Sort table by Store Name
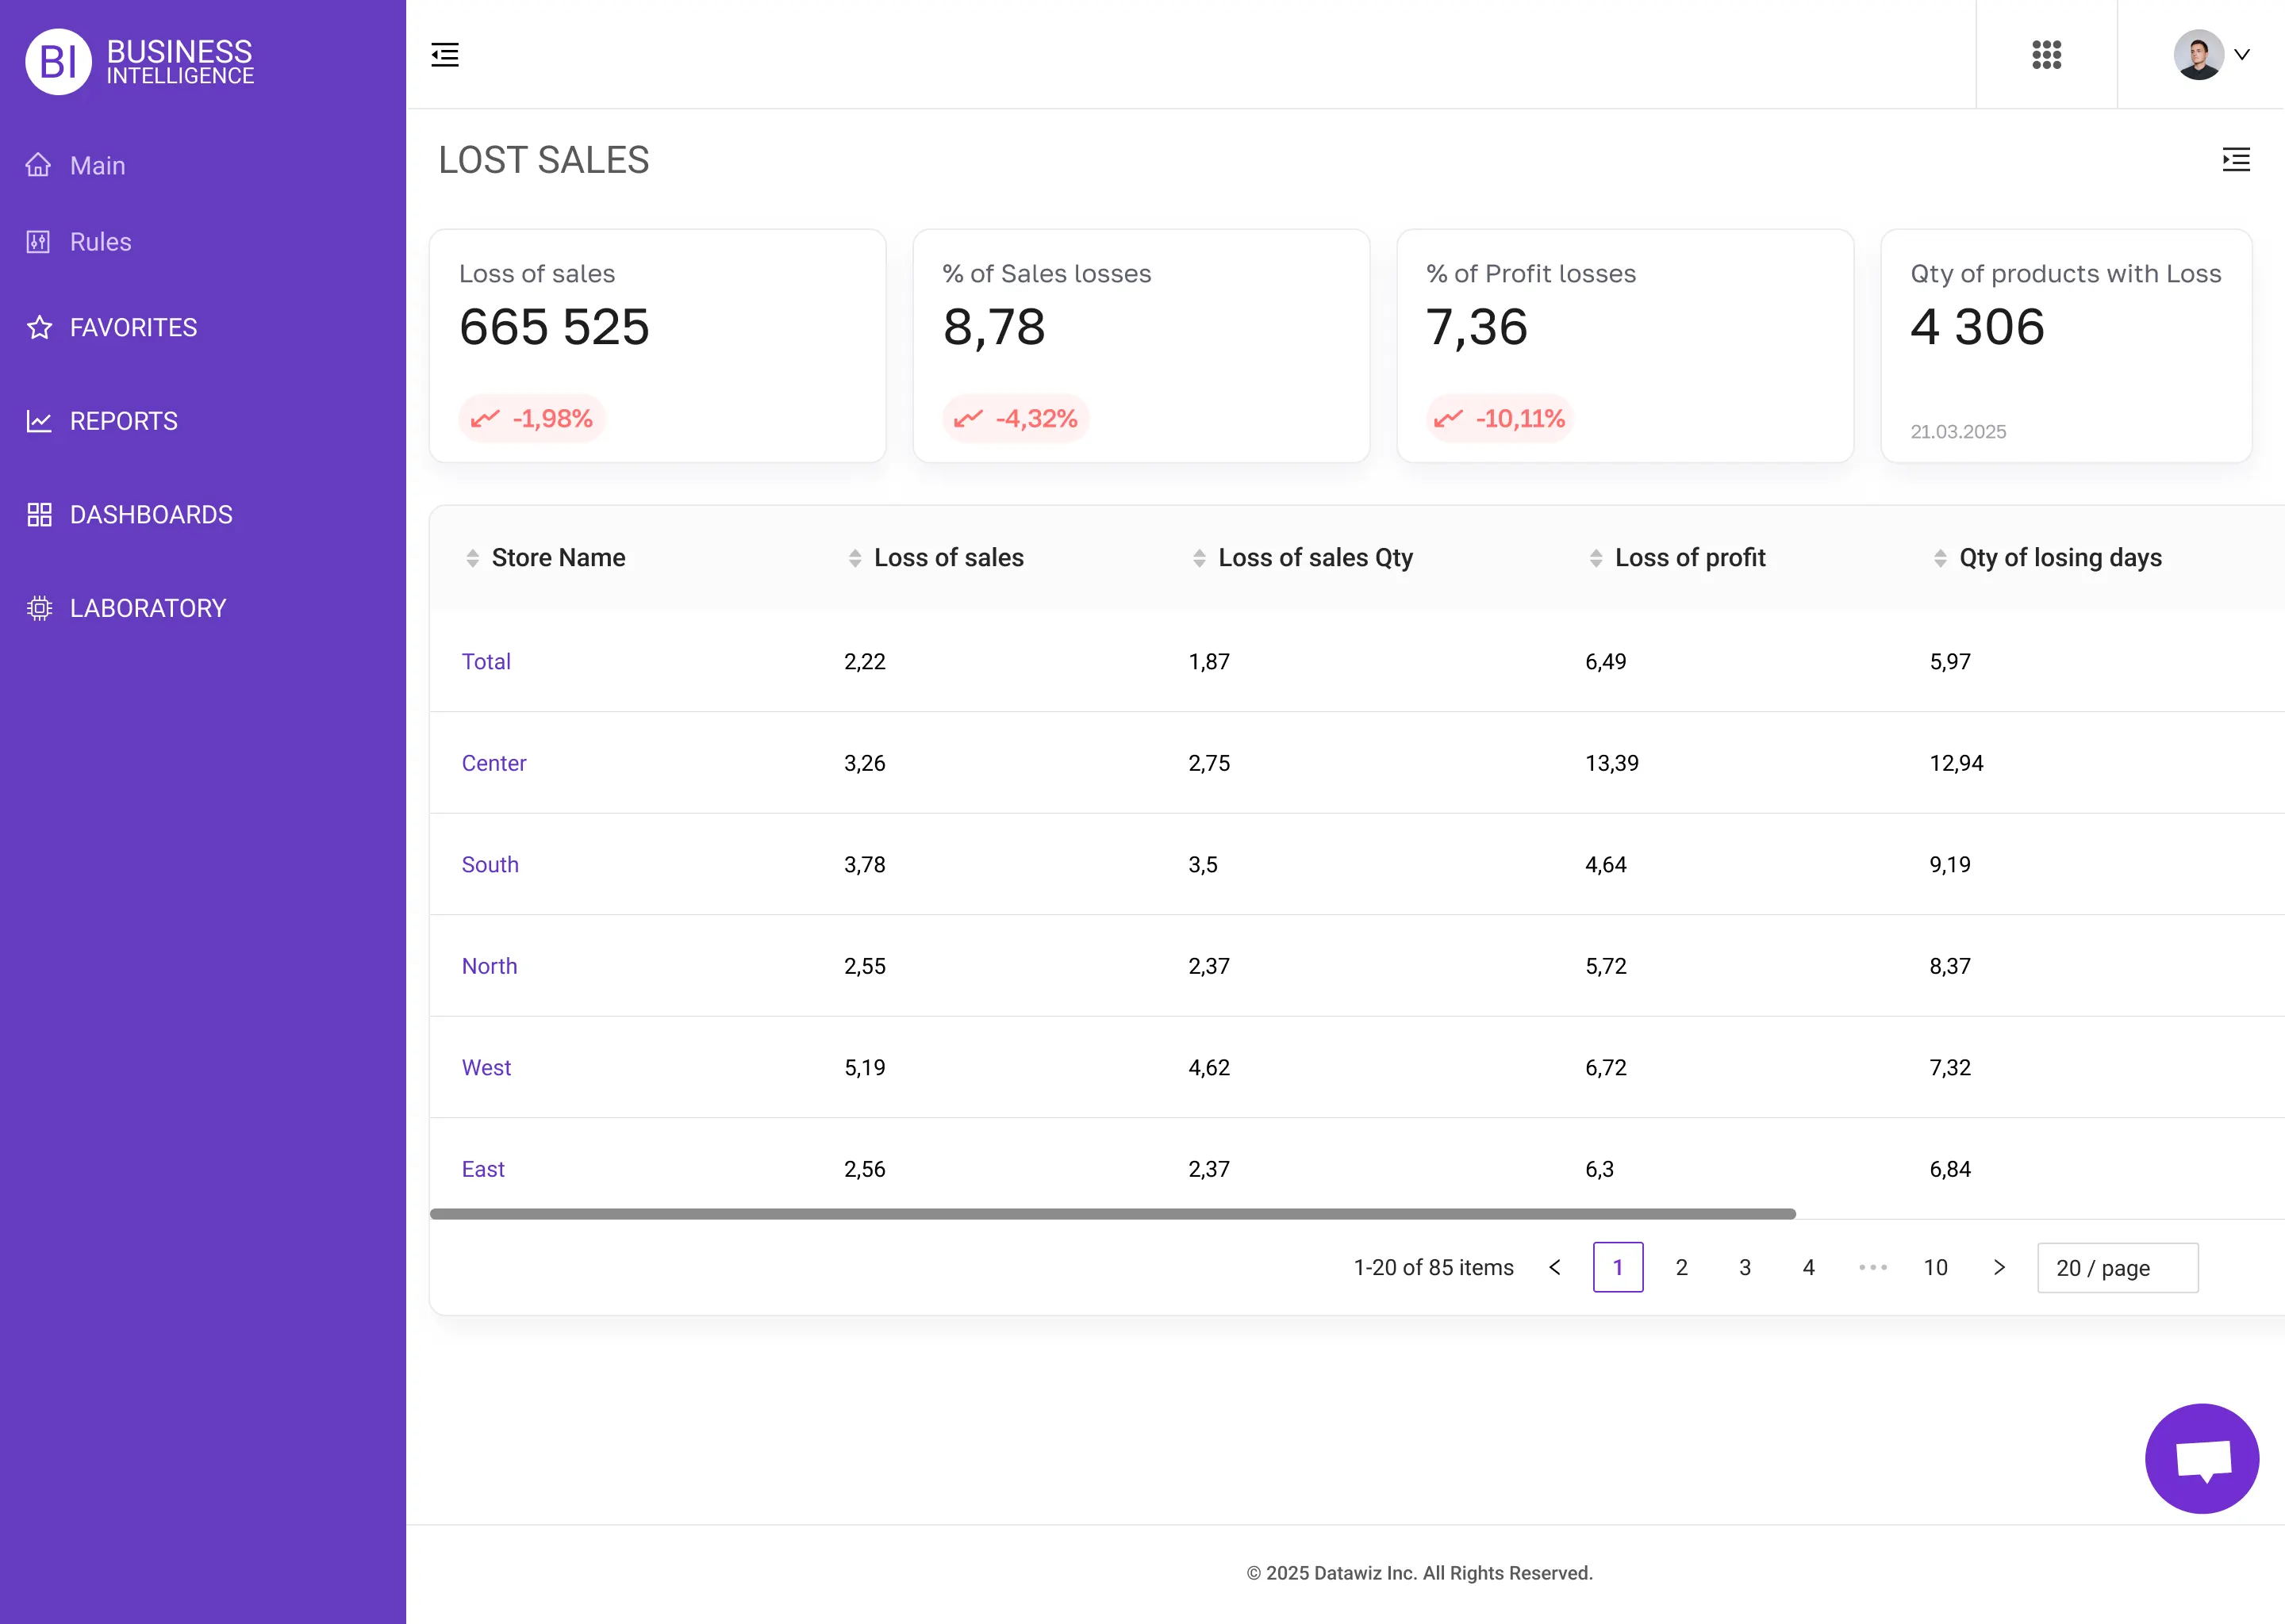This screenshot has width=2285, height=1624. pos(557,558)
